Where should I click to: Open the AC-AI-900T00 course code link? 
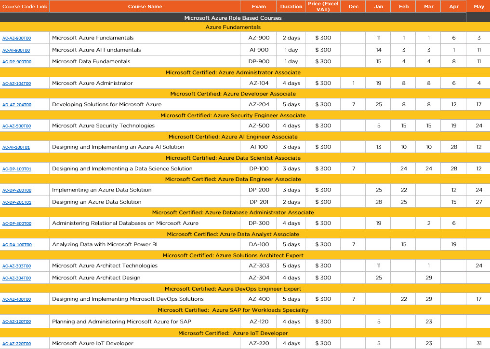click(x=16, y=50)
